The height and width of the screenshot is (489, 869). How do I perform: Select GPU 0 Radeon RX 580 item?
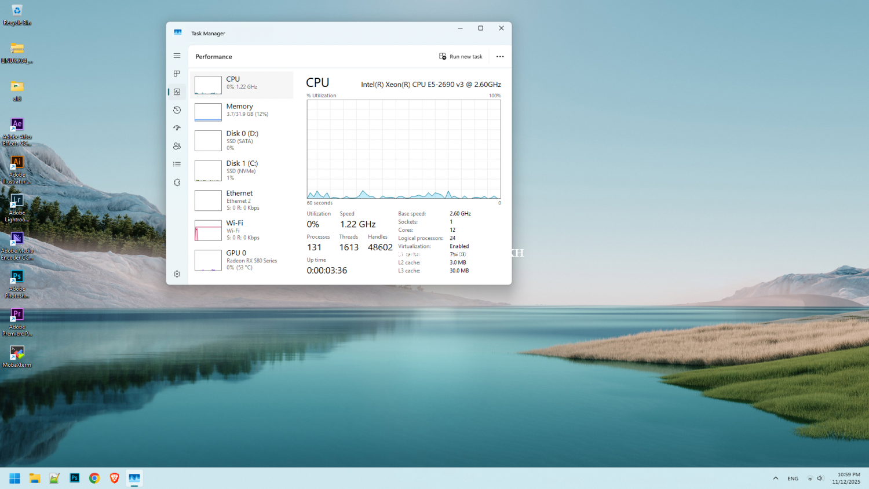(242, 260)
